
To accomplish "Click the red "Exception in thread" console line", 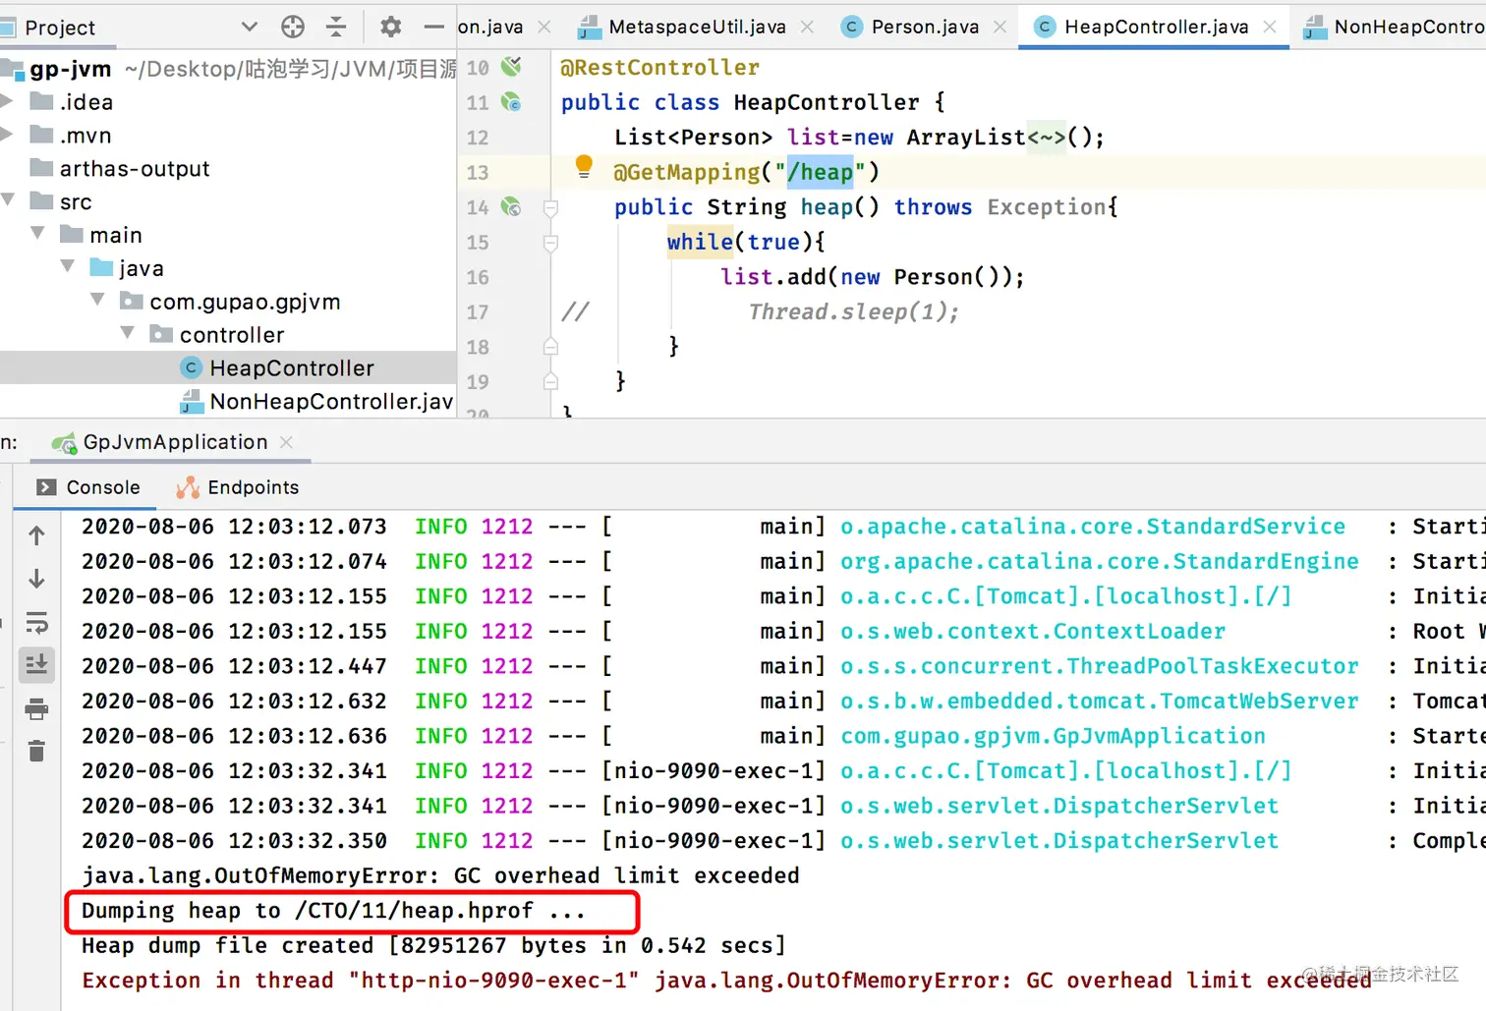I will (x=726, y=981).
